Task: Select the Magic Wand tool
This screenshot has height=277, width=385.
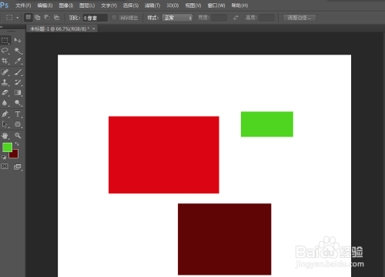Action: coord(18,51)
